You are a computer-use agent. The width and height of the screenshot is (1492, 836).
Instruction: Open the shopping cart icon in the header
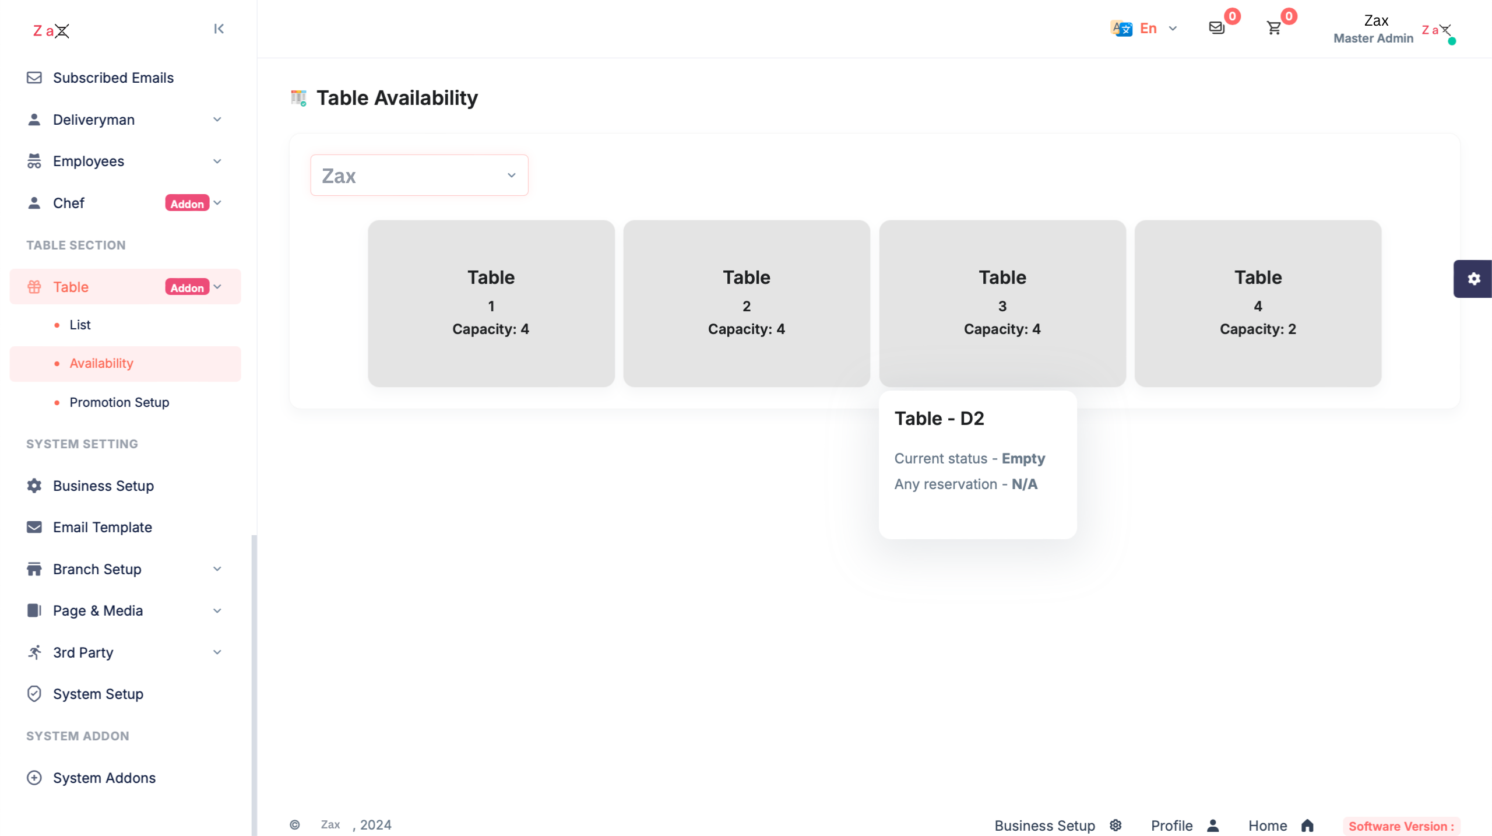pyautogui.click(x=1274, y=27)
